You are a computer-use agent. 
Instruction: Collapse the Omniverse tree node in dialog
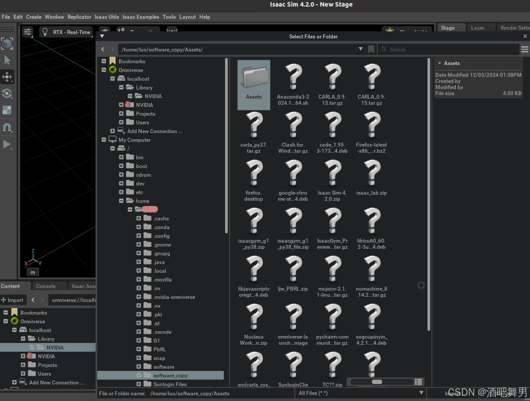[104, 70]
